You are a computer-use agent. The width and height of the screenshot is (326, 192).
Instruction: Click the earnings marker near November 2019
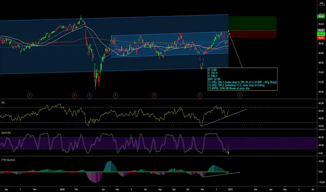click(x=30, y=96)
